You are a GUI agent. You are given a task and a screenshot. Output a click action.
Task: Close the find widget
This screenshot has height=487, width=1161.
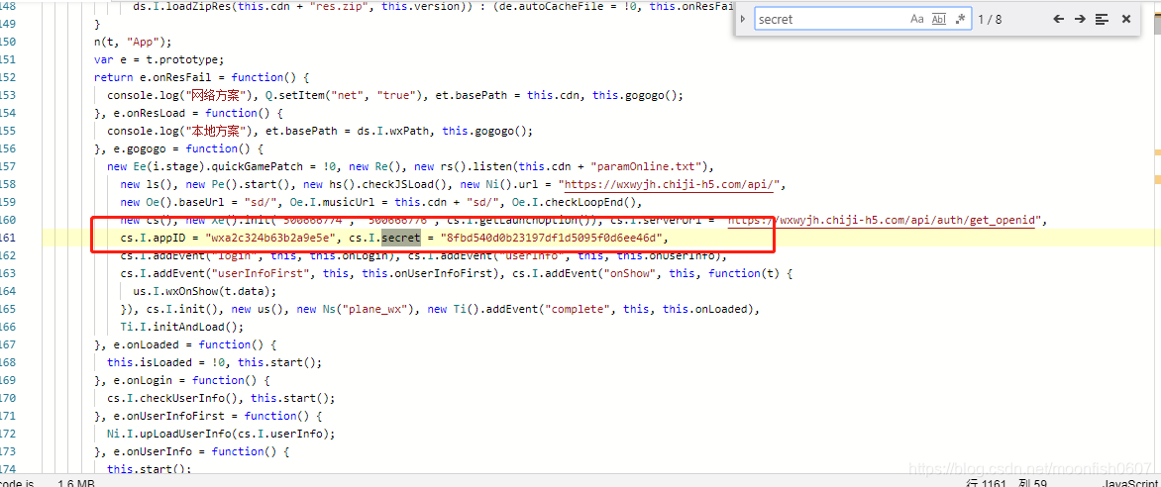point(1126,19)
